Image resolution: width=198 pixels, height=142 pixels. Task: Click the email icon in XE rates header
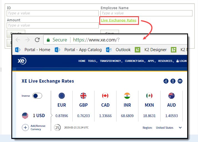tap(180, 81)
